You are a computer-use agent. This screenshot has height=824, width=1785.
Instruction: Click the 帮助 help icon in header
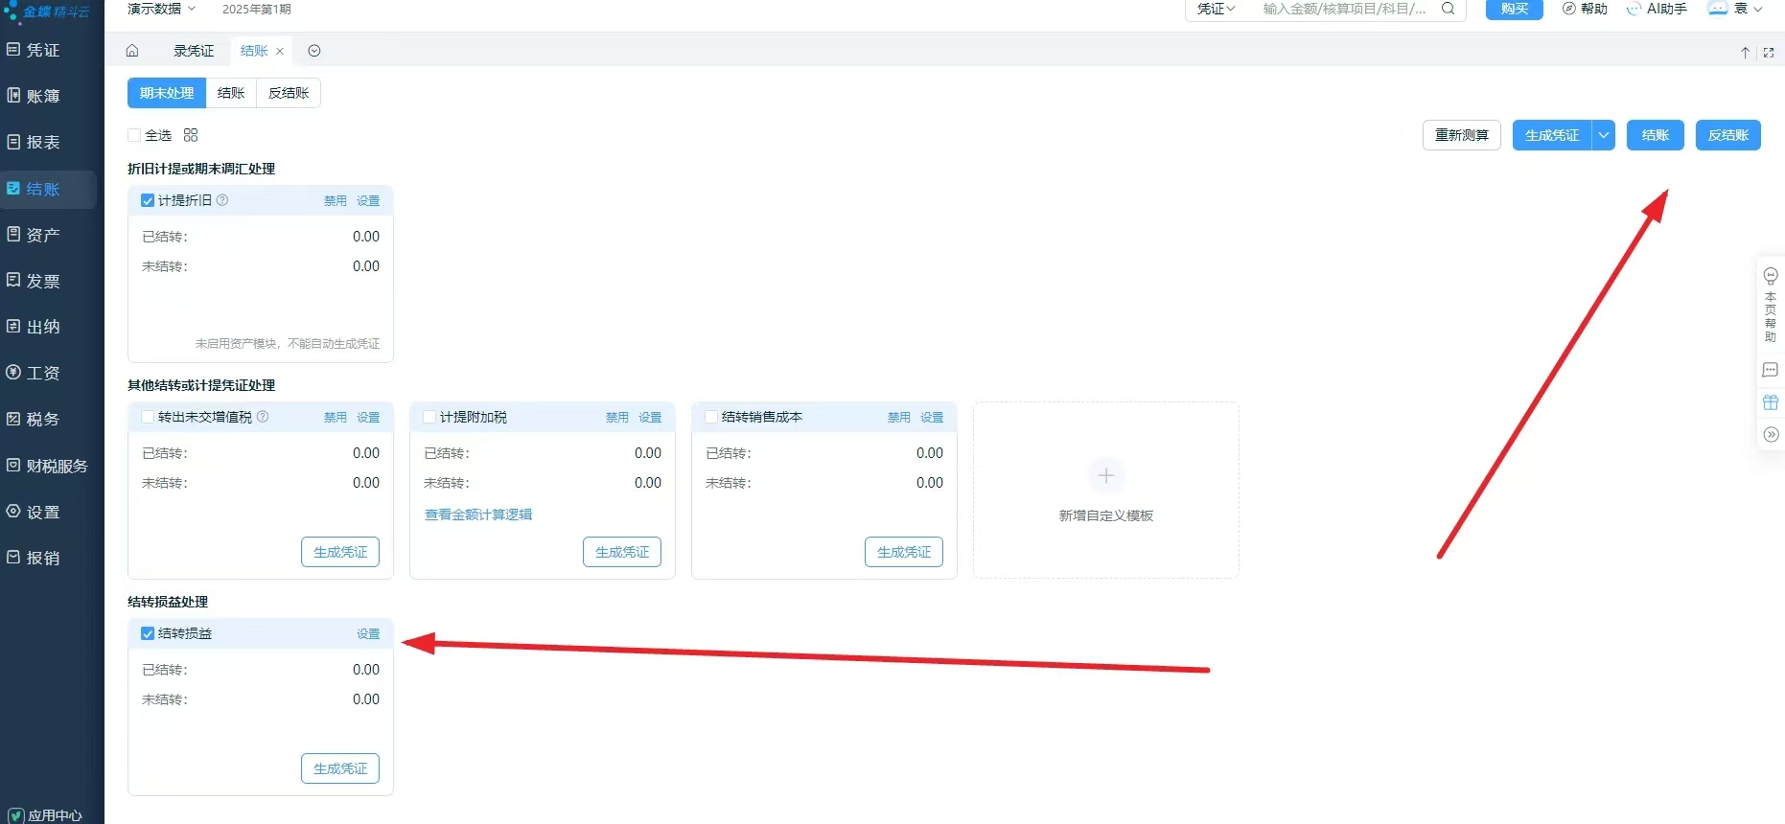click(1585, 9)
